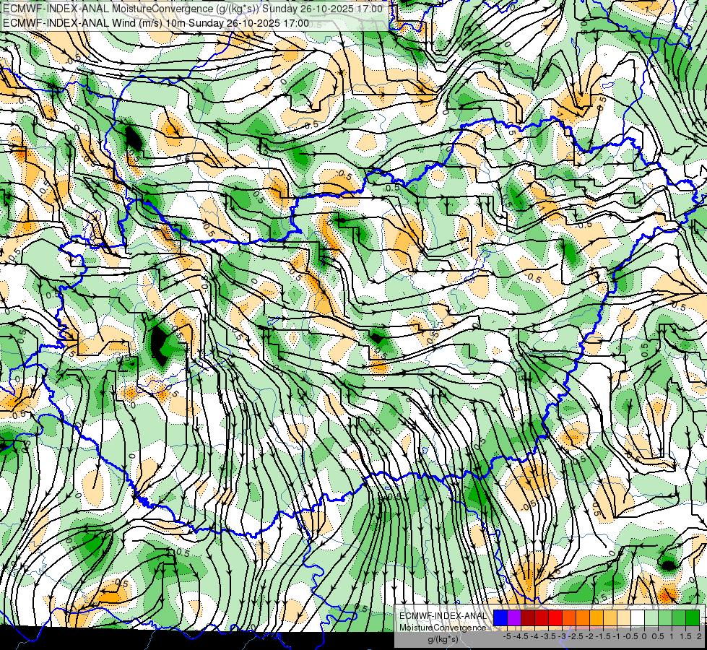Image resolution: width=707 pixels, height=650 pixels.
Task: Click the MoistureConvergence title line at top
Action: (x=193, y=9)
